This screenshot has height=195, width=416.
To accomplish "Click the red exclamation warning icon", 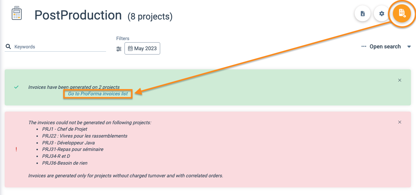I will pyautogui.click(x=16, y=149).
